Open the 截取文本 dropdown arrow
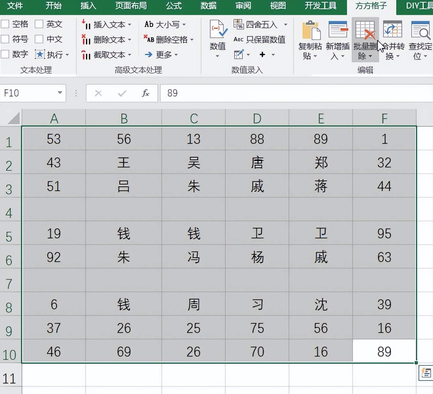Viewport: 433px width, 394px height. 129,55
